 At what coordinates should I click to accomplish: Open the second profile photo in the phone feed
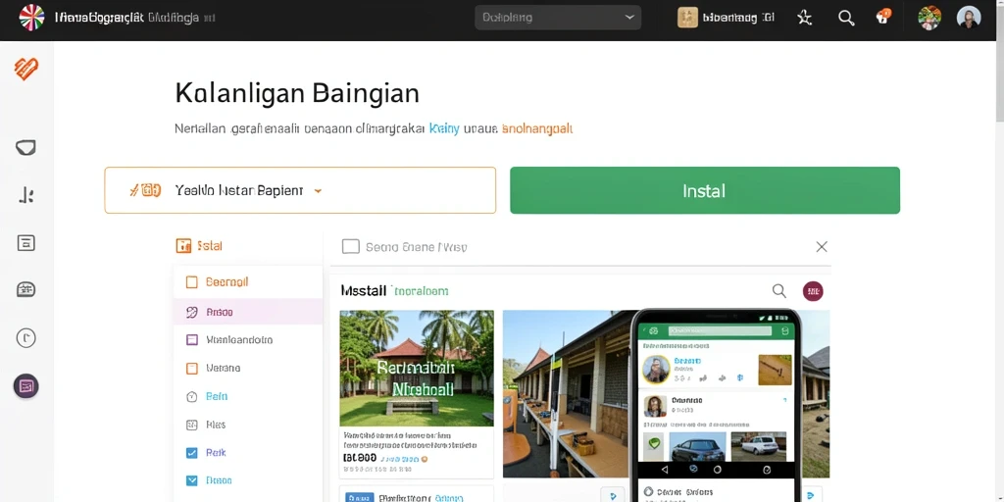[x=654, y=406]
